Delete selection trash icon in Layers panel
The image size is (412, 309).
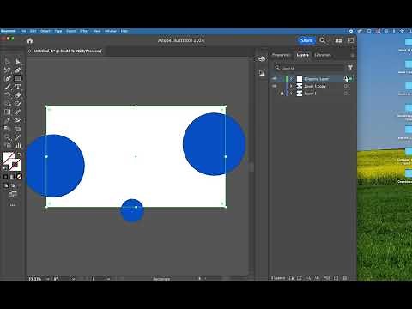(345, 278)
